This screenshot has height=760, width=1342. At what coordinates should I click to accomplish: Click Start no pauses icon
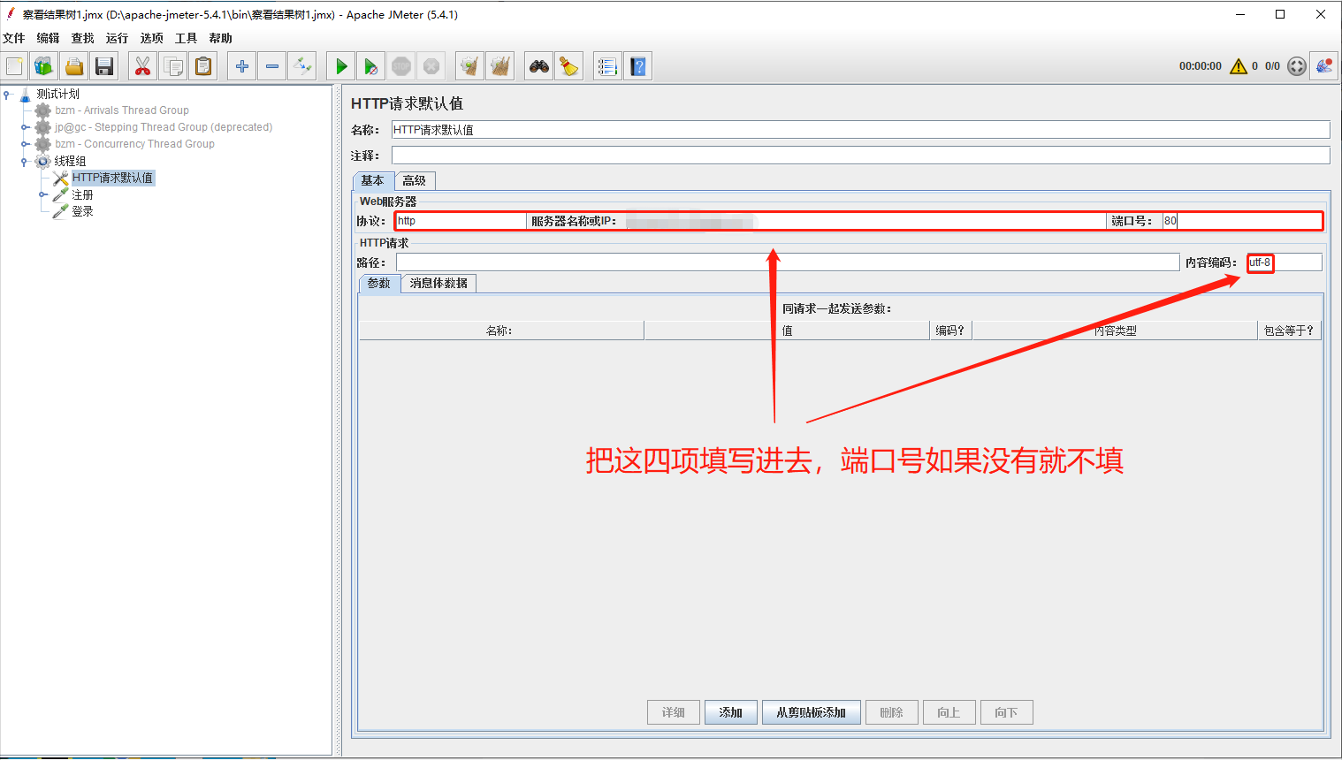click(x=371, y=66)
